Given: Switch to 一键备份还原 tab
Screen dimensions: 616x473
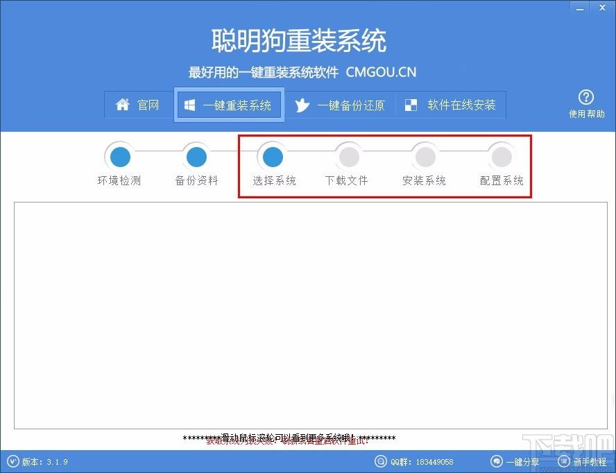Looking at the screenshot, I should tap(340, 105).
